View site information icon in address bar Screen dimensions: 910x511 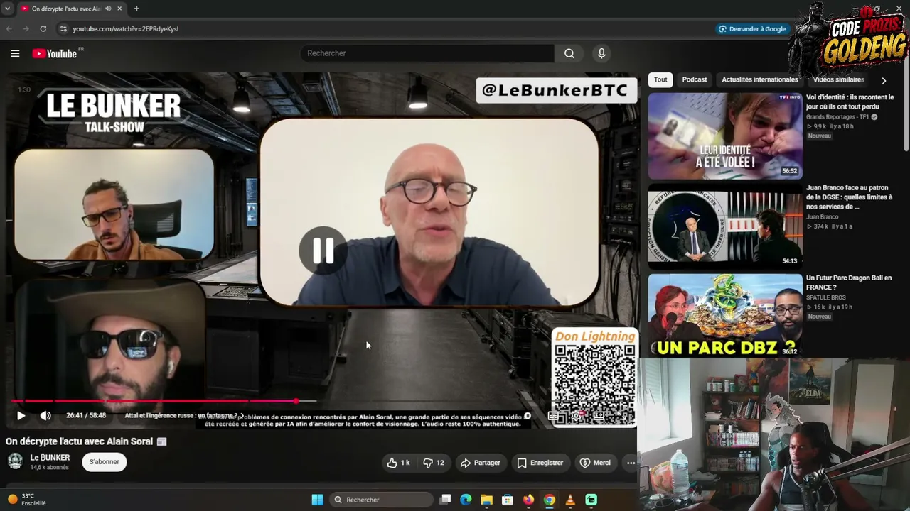[x=63, y=28]
